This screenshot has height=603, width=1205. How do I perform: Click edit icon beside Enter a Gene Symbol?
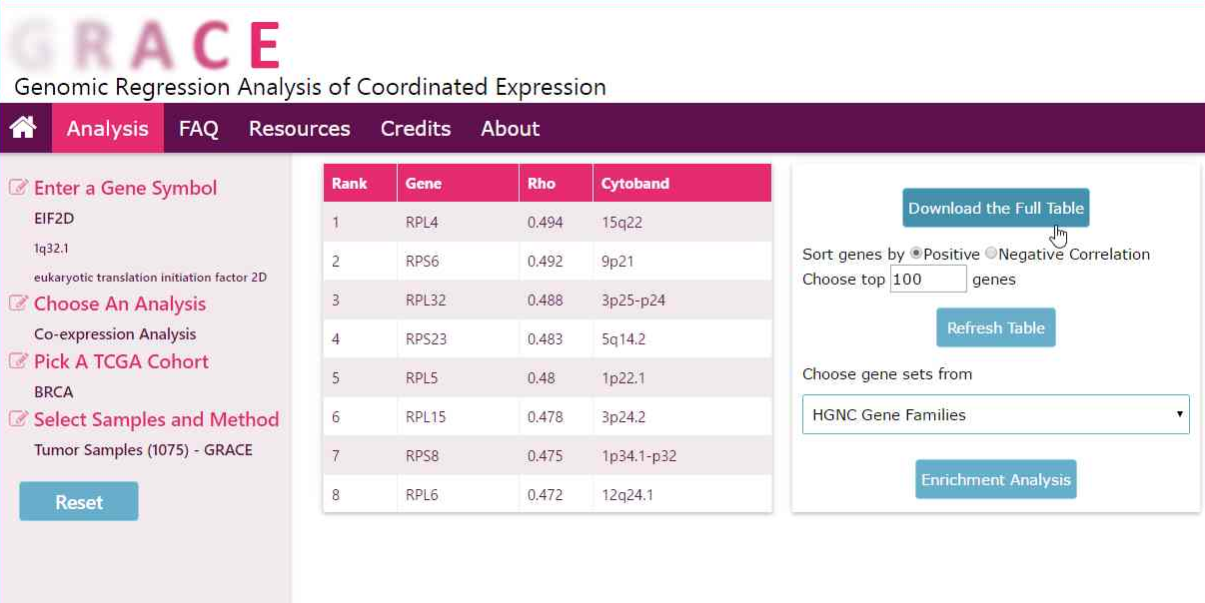[x=18, y=188]
